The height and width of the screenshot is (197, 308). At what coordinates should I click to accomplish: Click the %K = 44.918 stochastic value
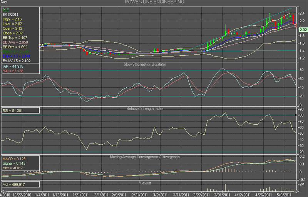[x=13, y=66]
